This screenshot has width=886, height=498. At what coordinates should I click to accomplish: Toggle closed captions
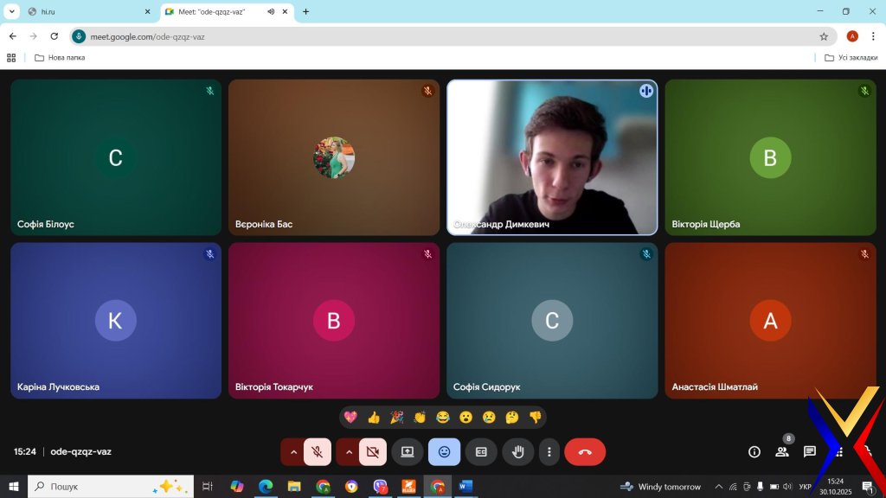point(481,451)
